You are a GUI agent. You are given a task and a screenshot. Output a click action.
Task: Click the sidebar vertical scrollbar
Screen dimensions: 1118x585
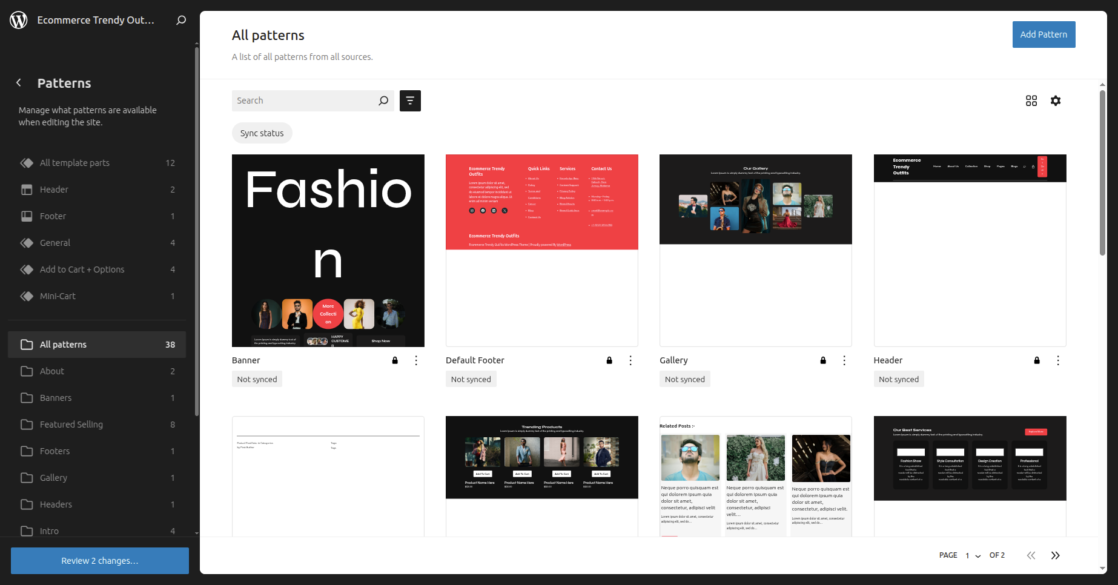(x=197, y=232)
